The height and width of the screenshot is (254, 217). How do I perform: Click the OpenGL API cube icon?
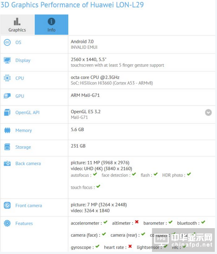pyautogui.click(x=7, y=113)
